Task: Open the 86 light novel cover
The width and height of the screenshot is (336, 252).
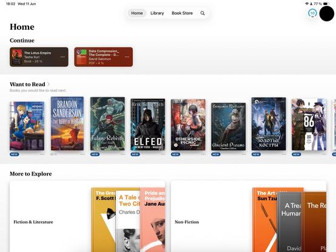Action: 309,124
